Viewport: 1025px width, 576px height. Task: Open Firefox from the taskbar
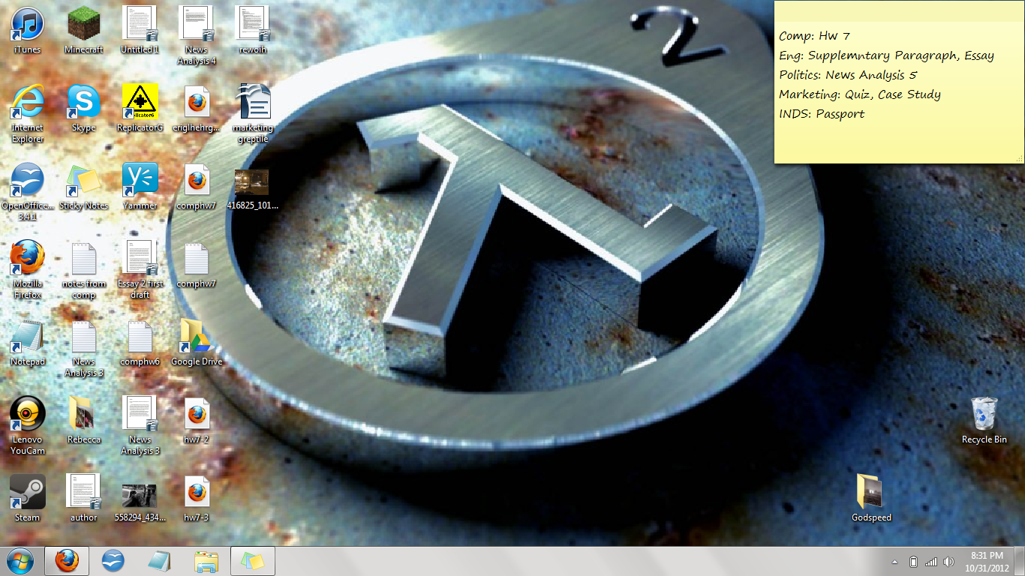67,561
